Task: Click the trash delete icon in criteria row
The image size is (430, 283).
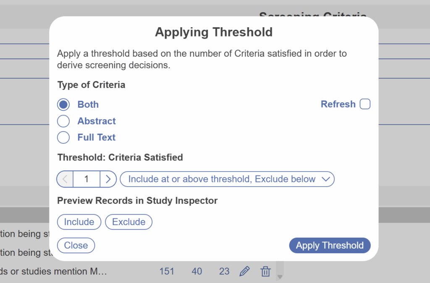Action: [265, 271]
